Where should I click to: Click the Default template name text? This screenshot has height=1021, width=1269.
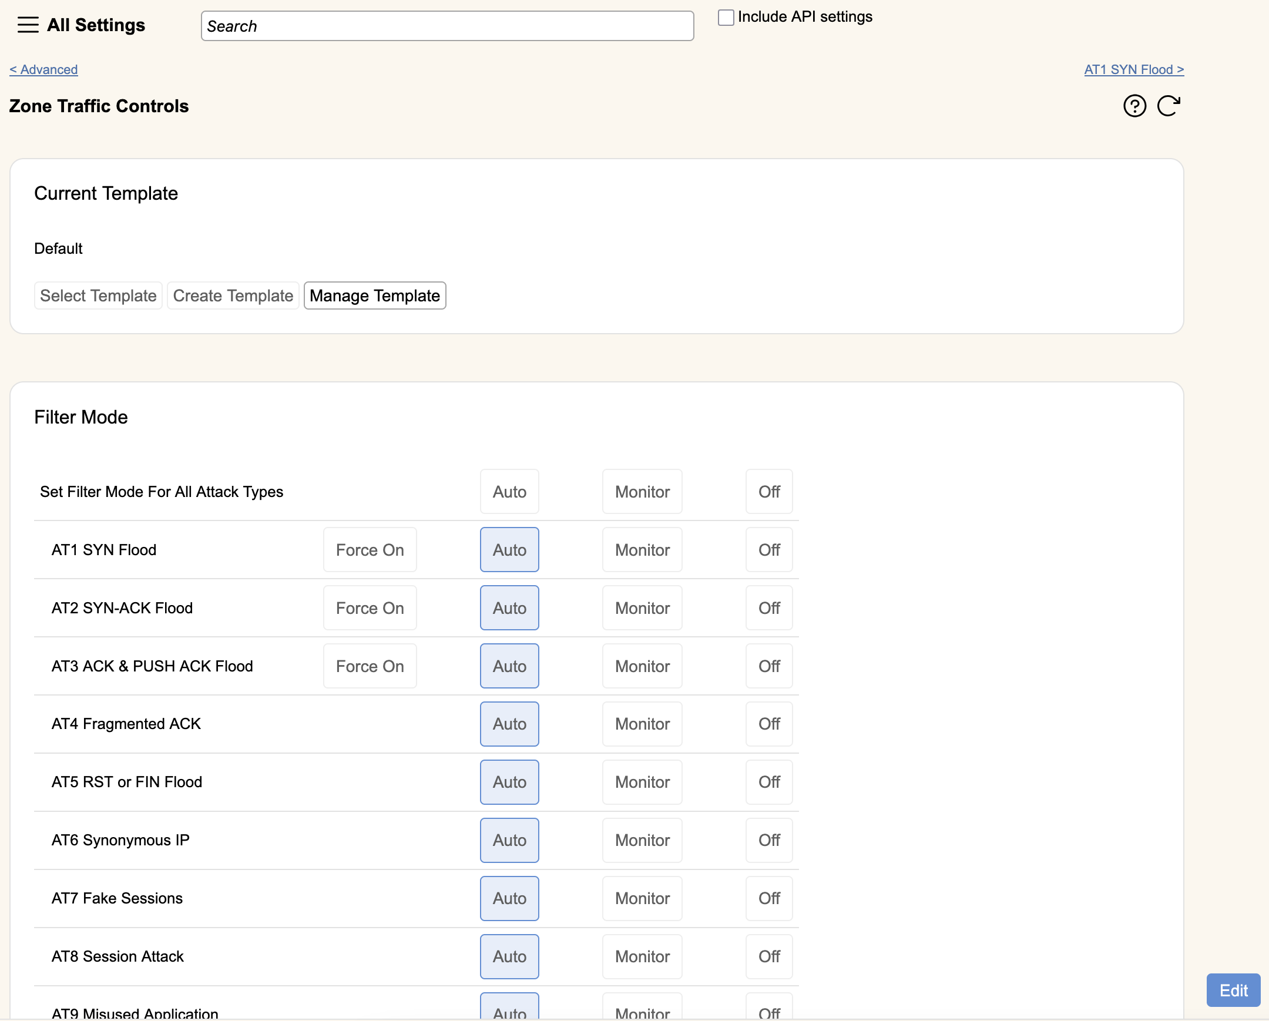(58, 248)
